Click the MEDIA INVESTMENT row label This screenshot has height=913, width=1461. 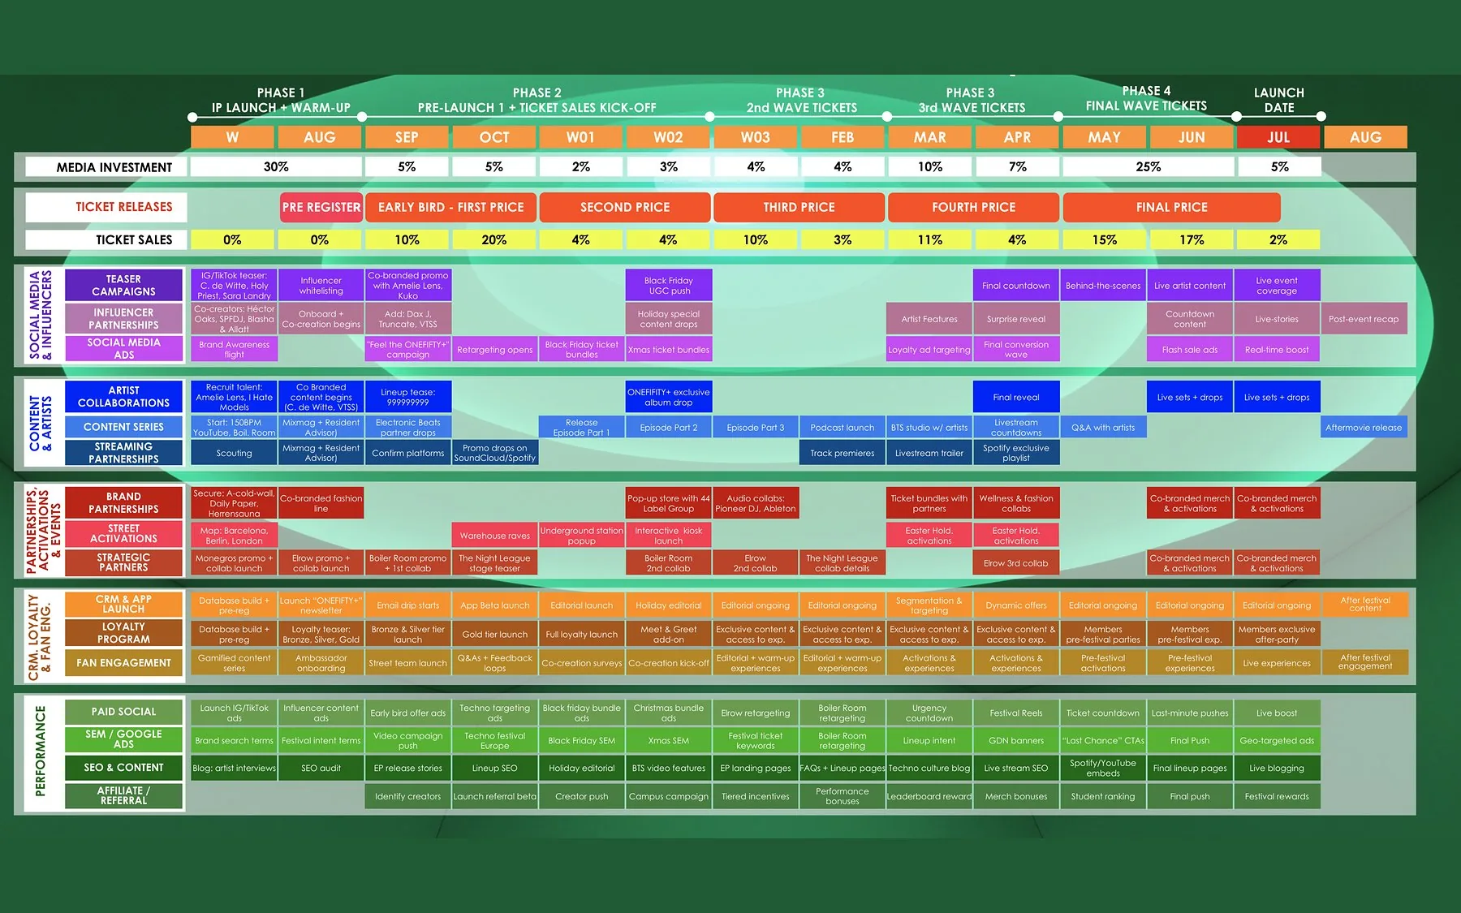pyautogui.click(x=106, y=167)
